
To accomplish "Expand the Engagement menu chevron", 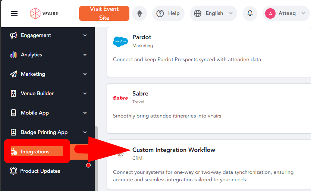I will (85, 35).
